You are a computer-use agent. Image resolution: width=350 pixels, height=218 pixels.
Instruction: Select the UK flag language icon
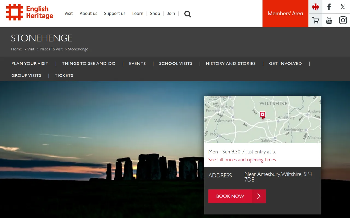[x=316, y=7]
